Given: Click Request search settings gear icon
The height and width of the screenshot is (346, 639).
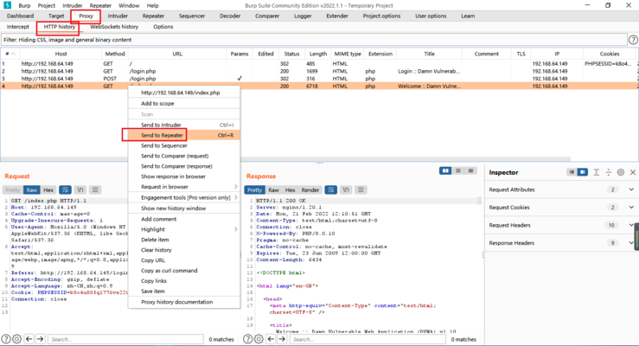Looking at the screenshot, I should (17, 339).
